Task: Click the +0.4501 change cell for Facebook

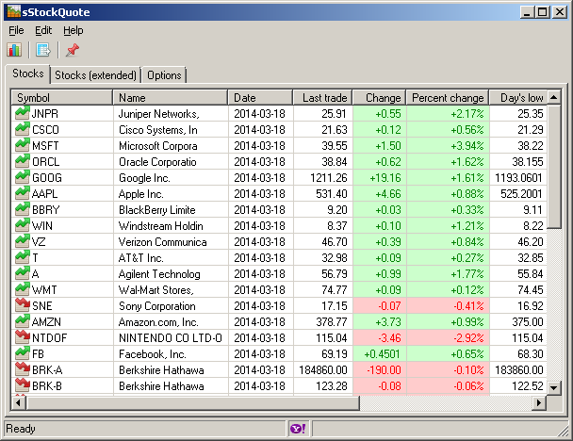Action: point(380,354)
